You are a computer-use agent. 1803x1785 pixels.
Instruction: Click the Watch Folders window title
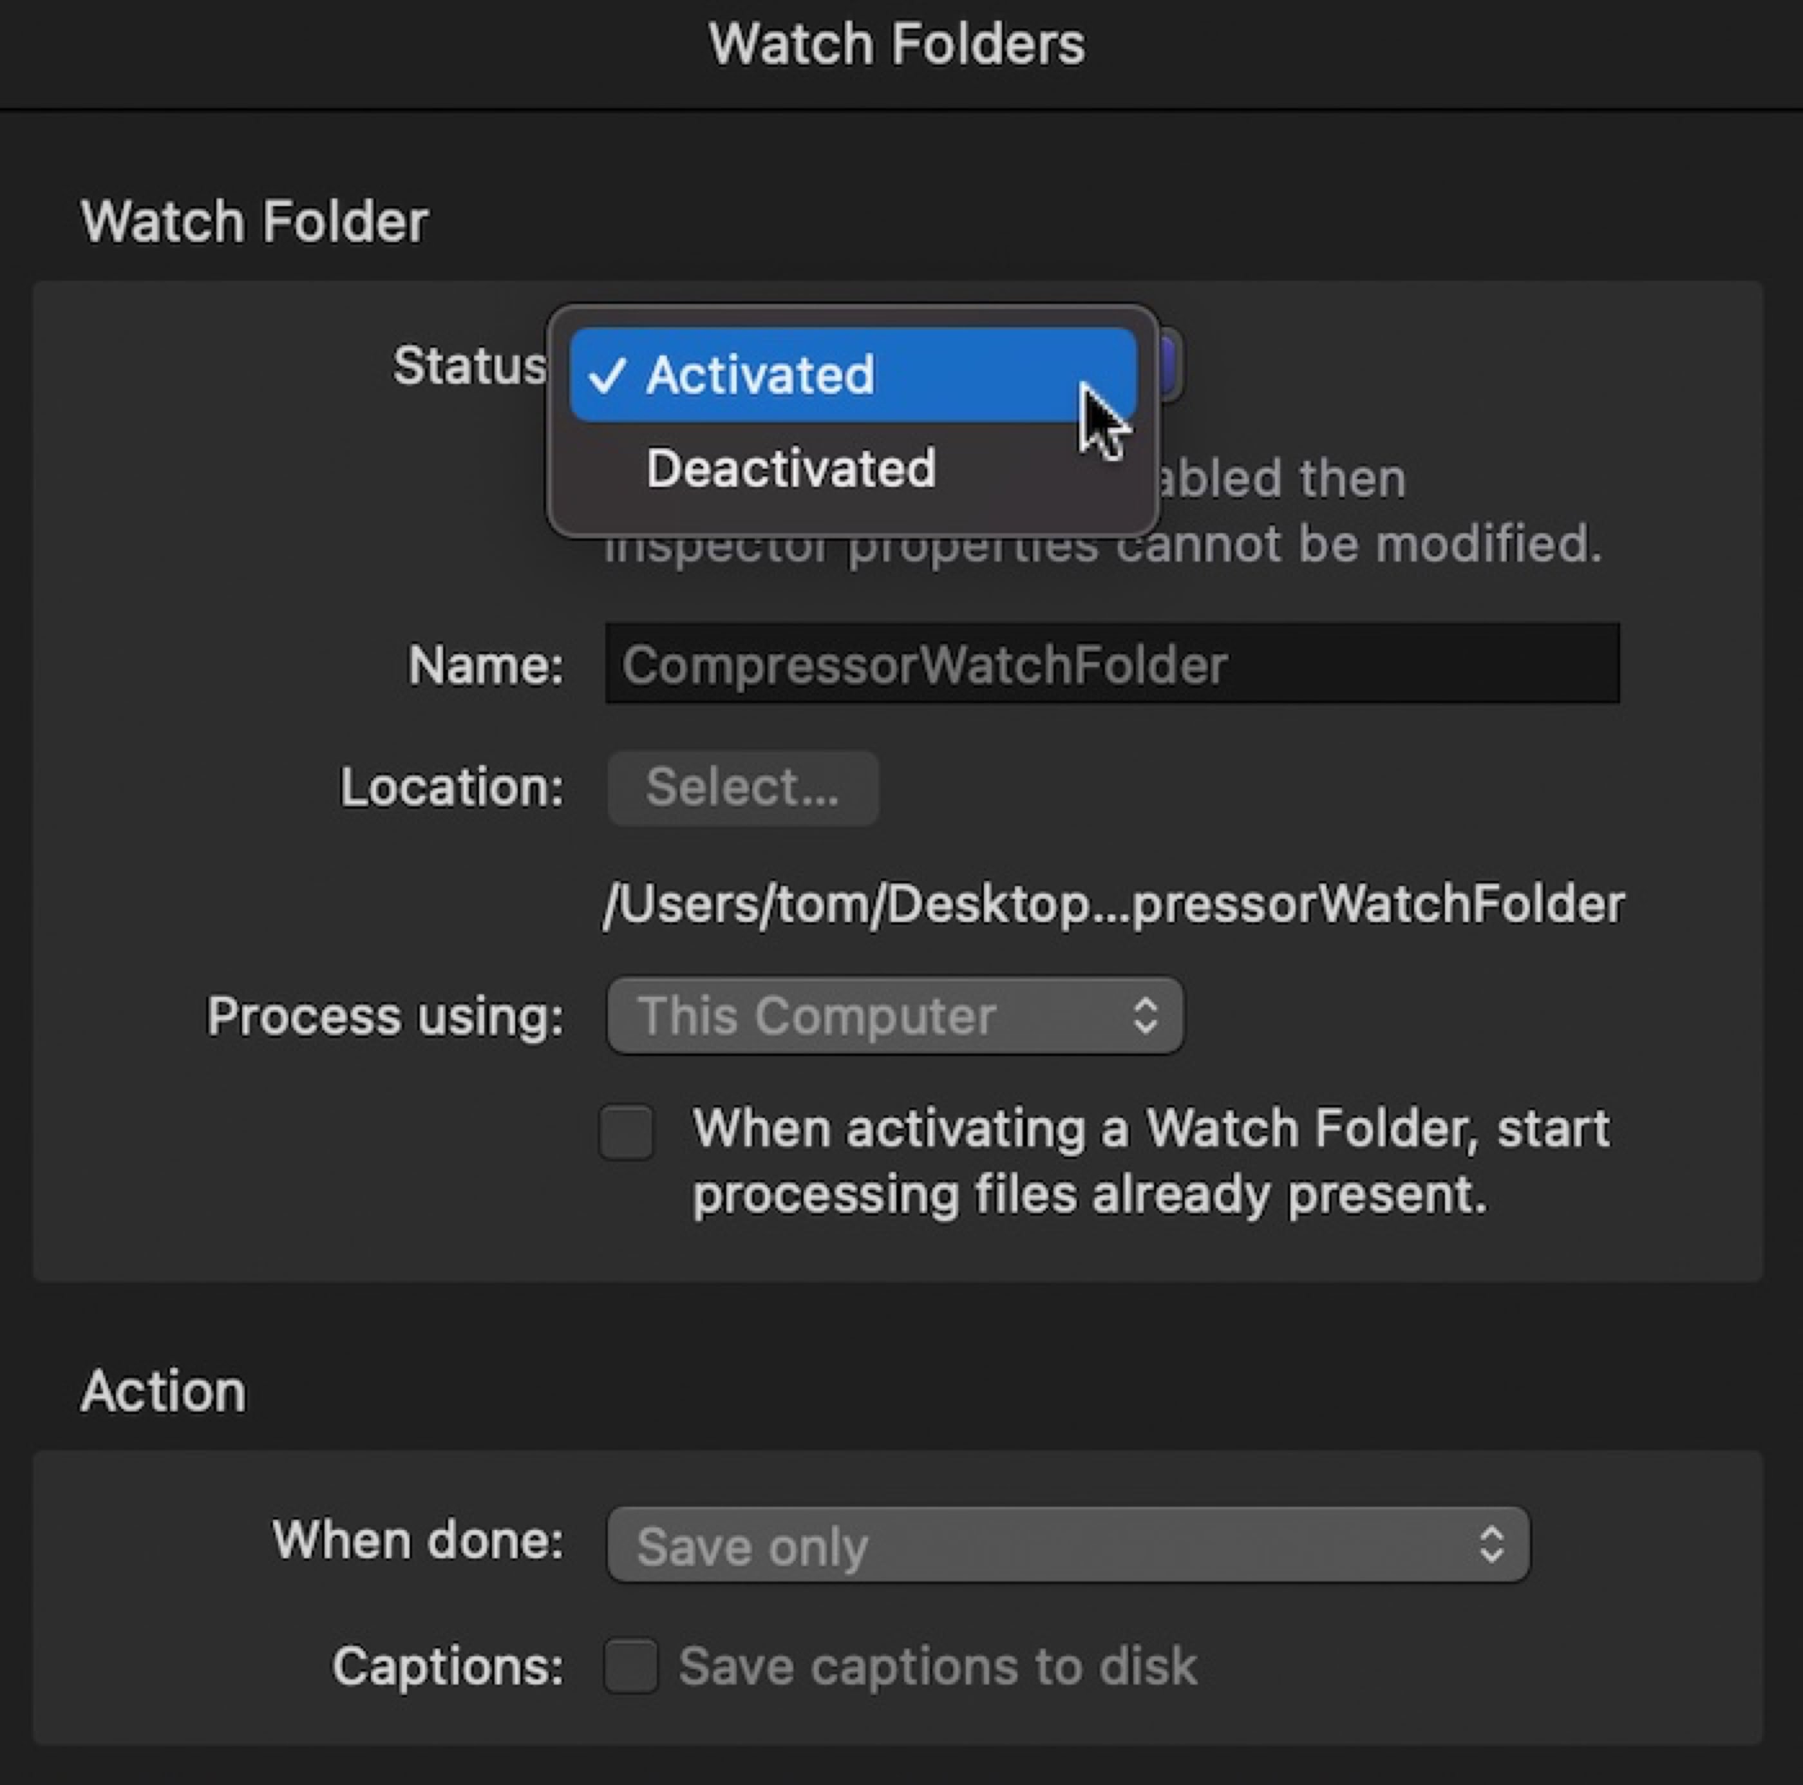(897, 44)
